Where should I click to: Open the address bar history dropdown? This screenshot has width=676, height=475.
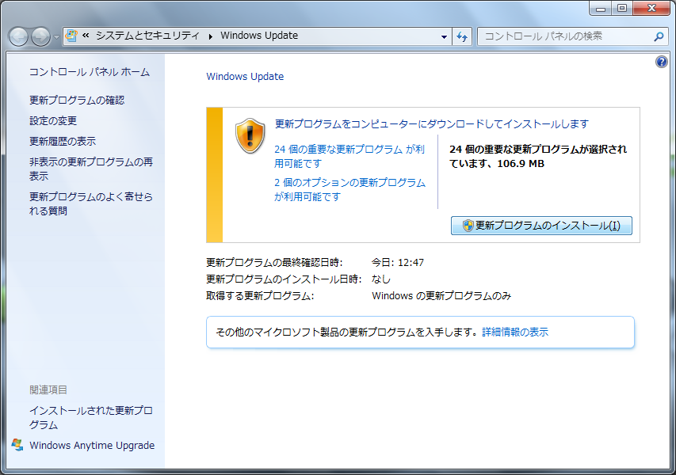click(444, 37)
